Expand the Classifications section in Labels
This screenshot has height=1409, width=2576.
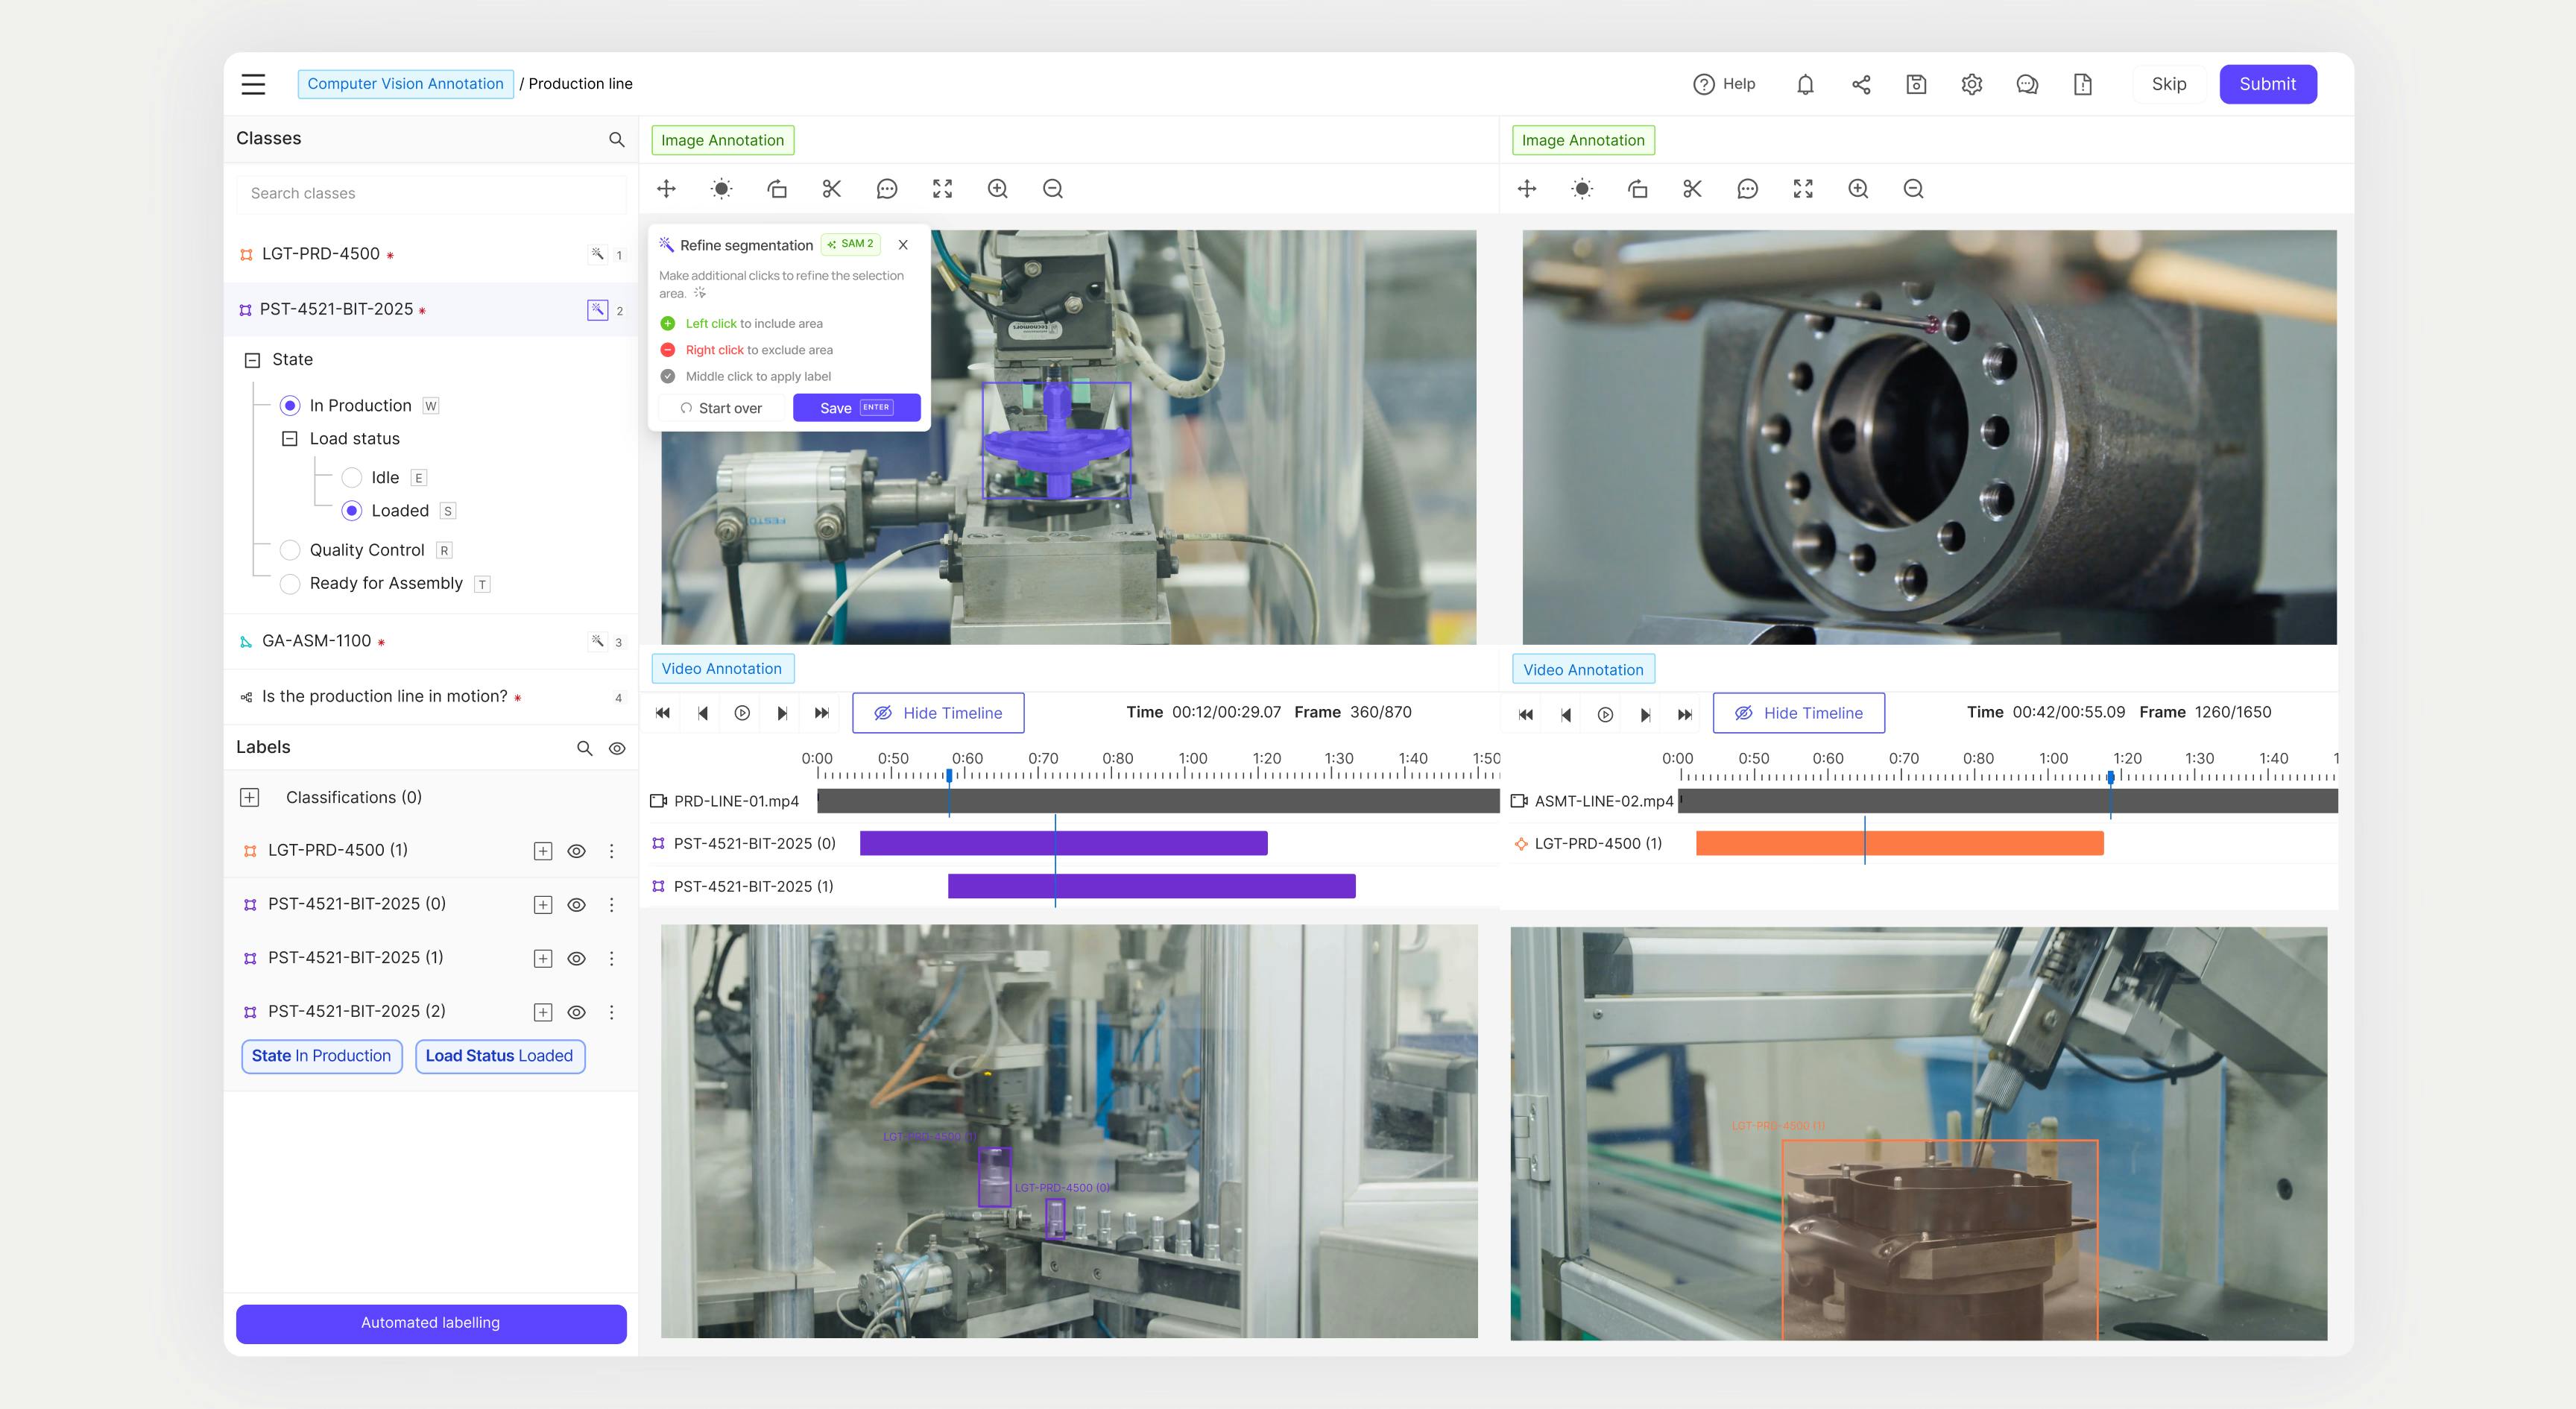click(248, 797)
